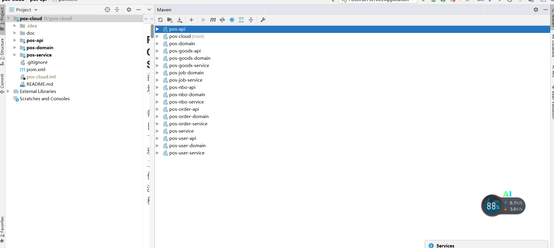Collapse pos-cloud root folder in Project tree
The image size is (554, 248).
pyautogui.click(x=8, y=18)
